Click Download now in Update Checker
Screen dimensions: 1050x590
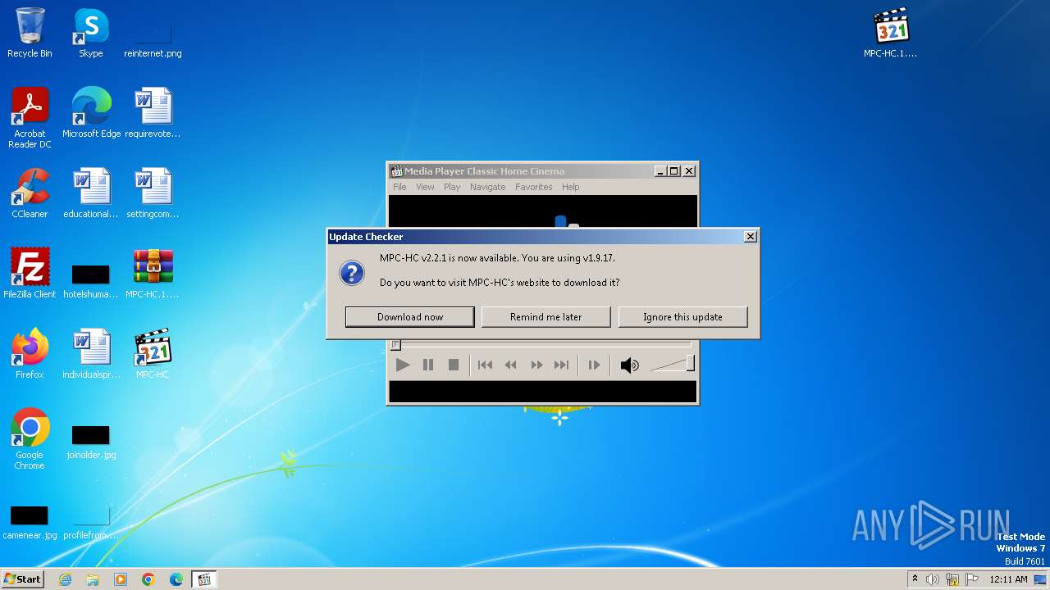coord(409,317)
